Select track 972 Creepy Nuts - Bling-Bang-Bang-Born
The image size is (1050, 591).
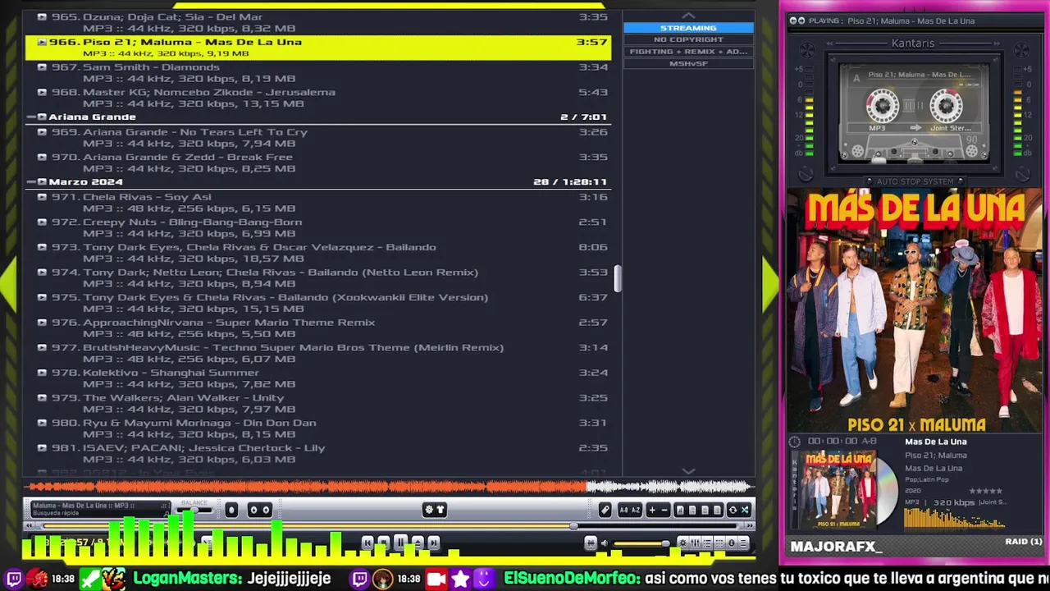318,227
